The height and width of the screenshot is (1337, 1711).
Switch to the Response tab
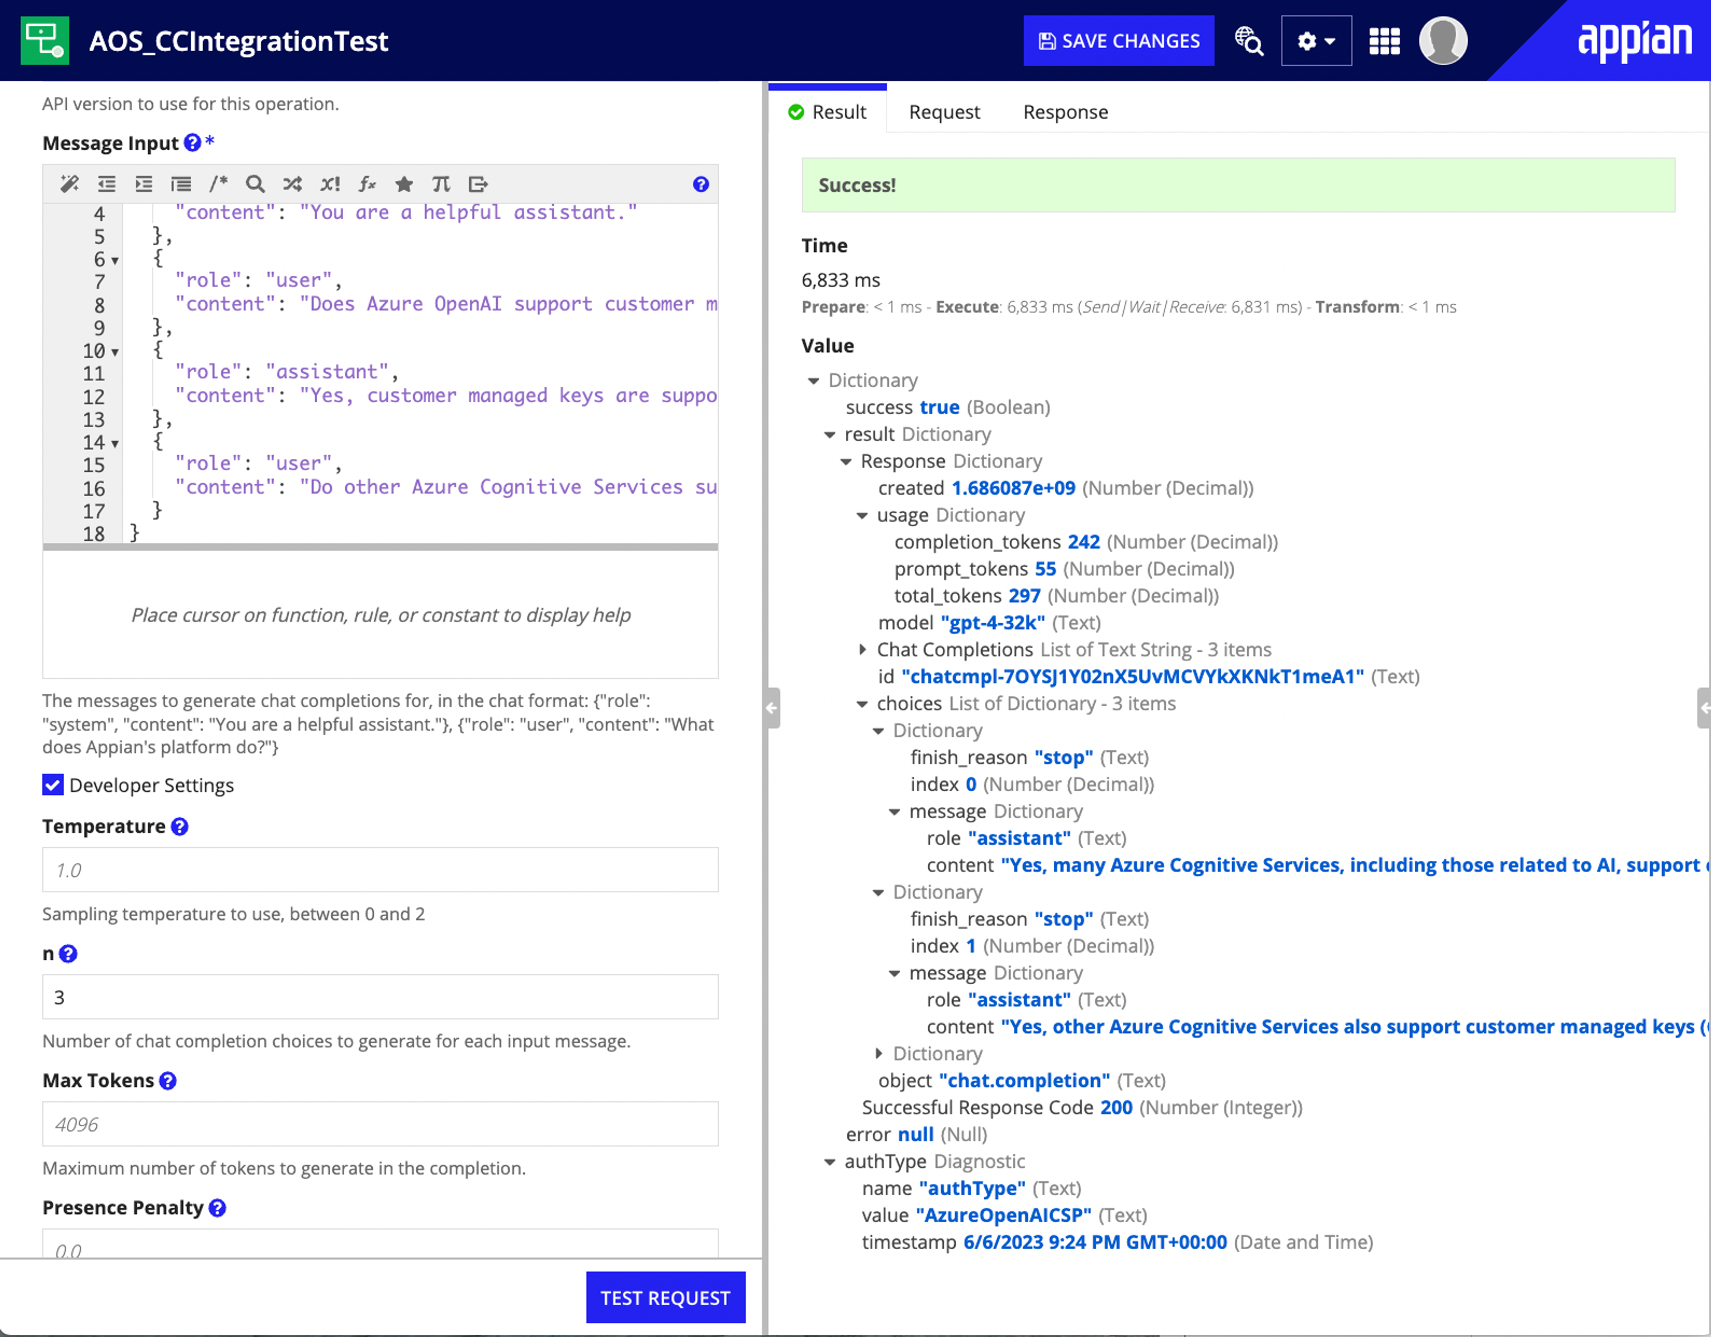1065,112
